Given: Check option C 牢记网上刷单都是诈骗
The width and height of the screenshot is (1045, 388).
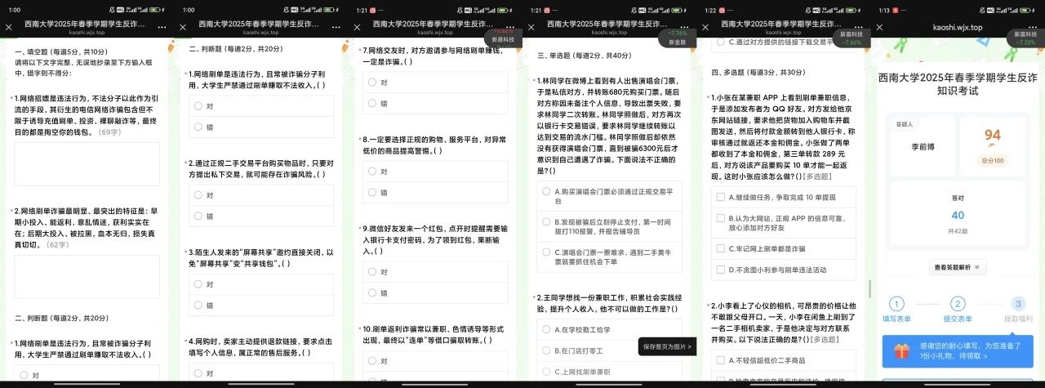Looking at the screenshot, I should pos(720,248).
